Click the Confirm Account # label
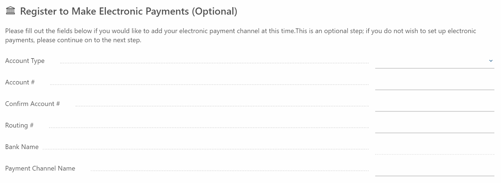 [x=33, y=104]
